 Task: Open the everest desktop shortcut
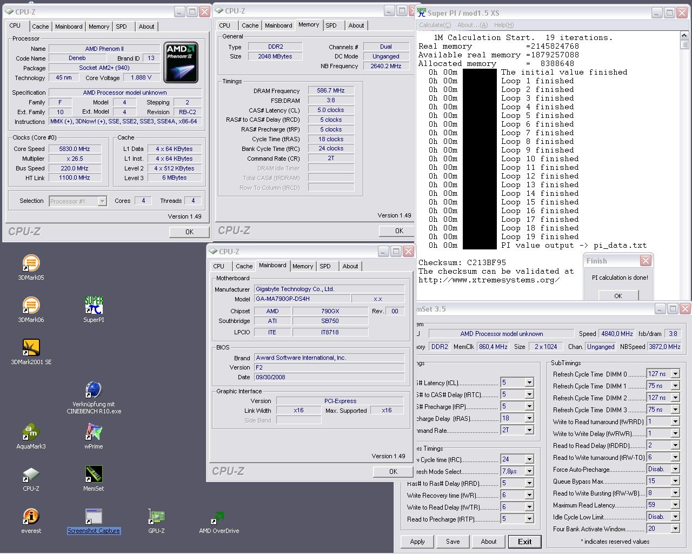[31, 520]
